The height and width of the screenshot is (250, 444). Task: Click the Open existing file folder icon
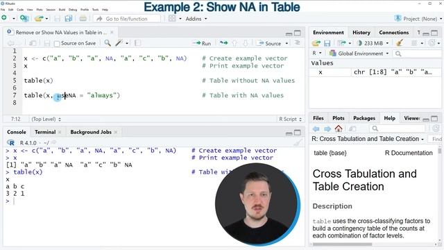39,19
